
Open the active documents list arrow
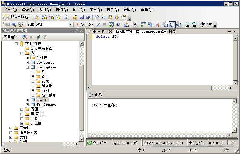click(x=229, y=32)
